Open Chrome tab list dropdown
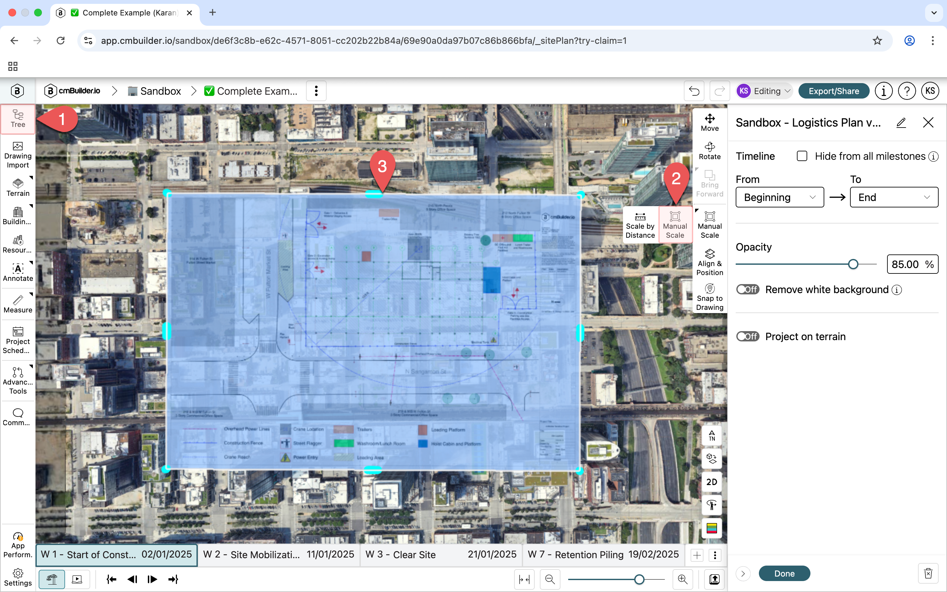This screenshot has height=592, width=947. (x=934, y=13)
